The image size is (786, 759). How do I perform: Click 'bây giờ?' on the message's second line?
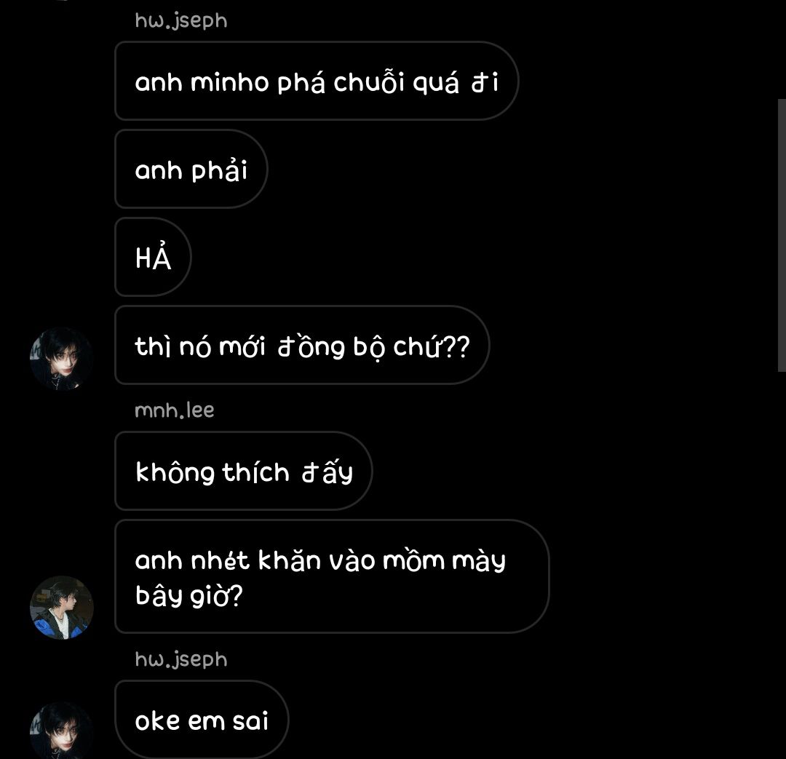pos(189,595)
